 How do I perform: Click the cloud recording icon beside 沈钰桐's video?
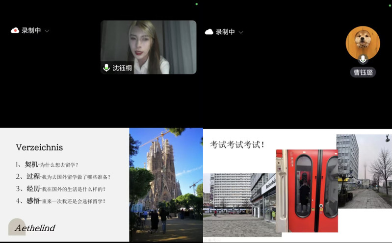[15, 30]
